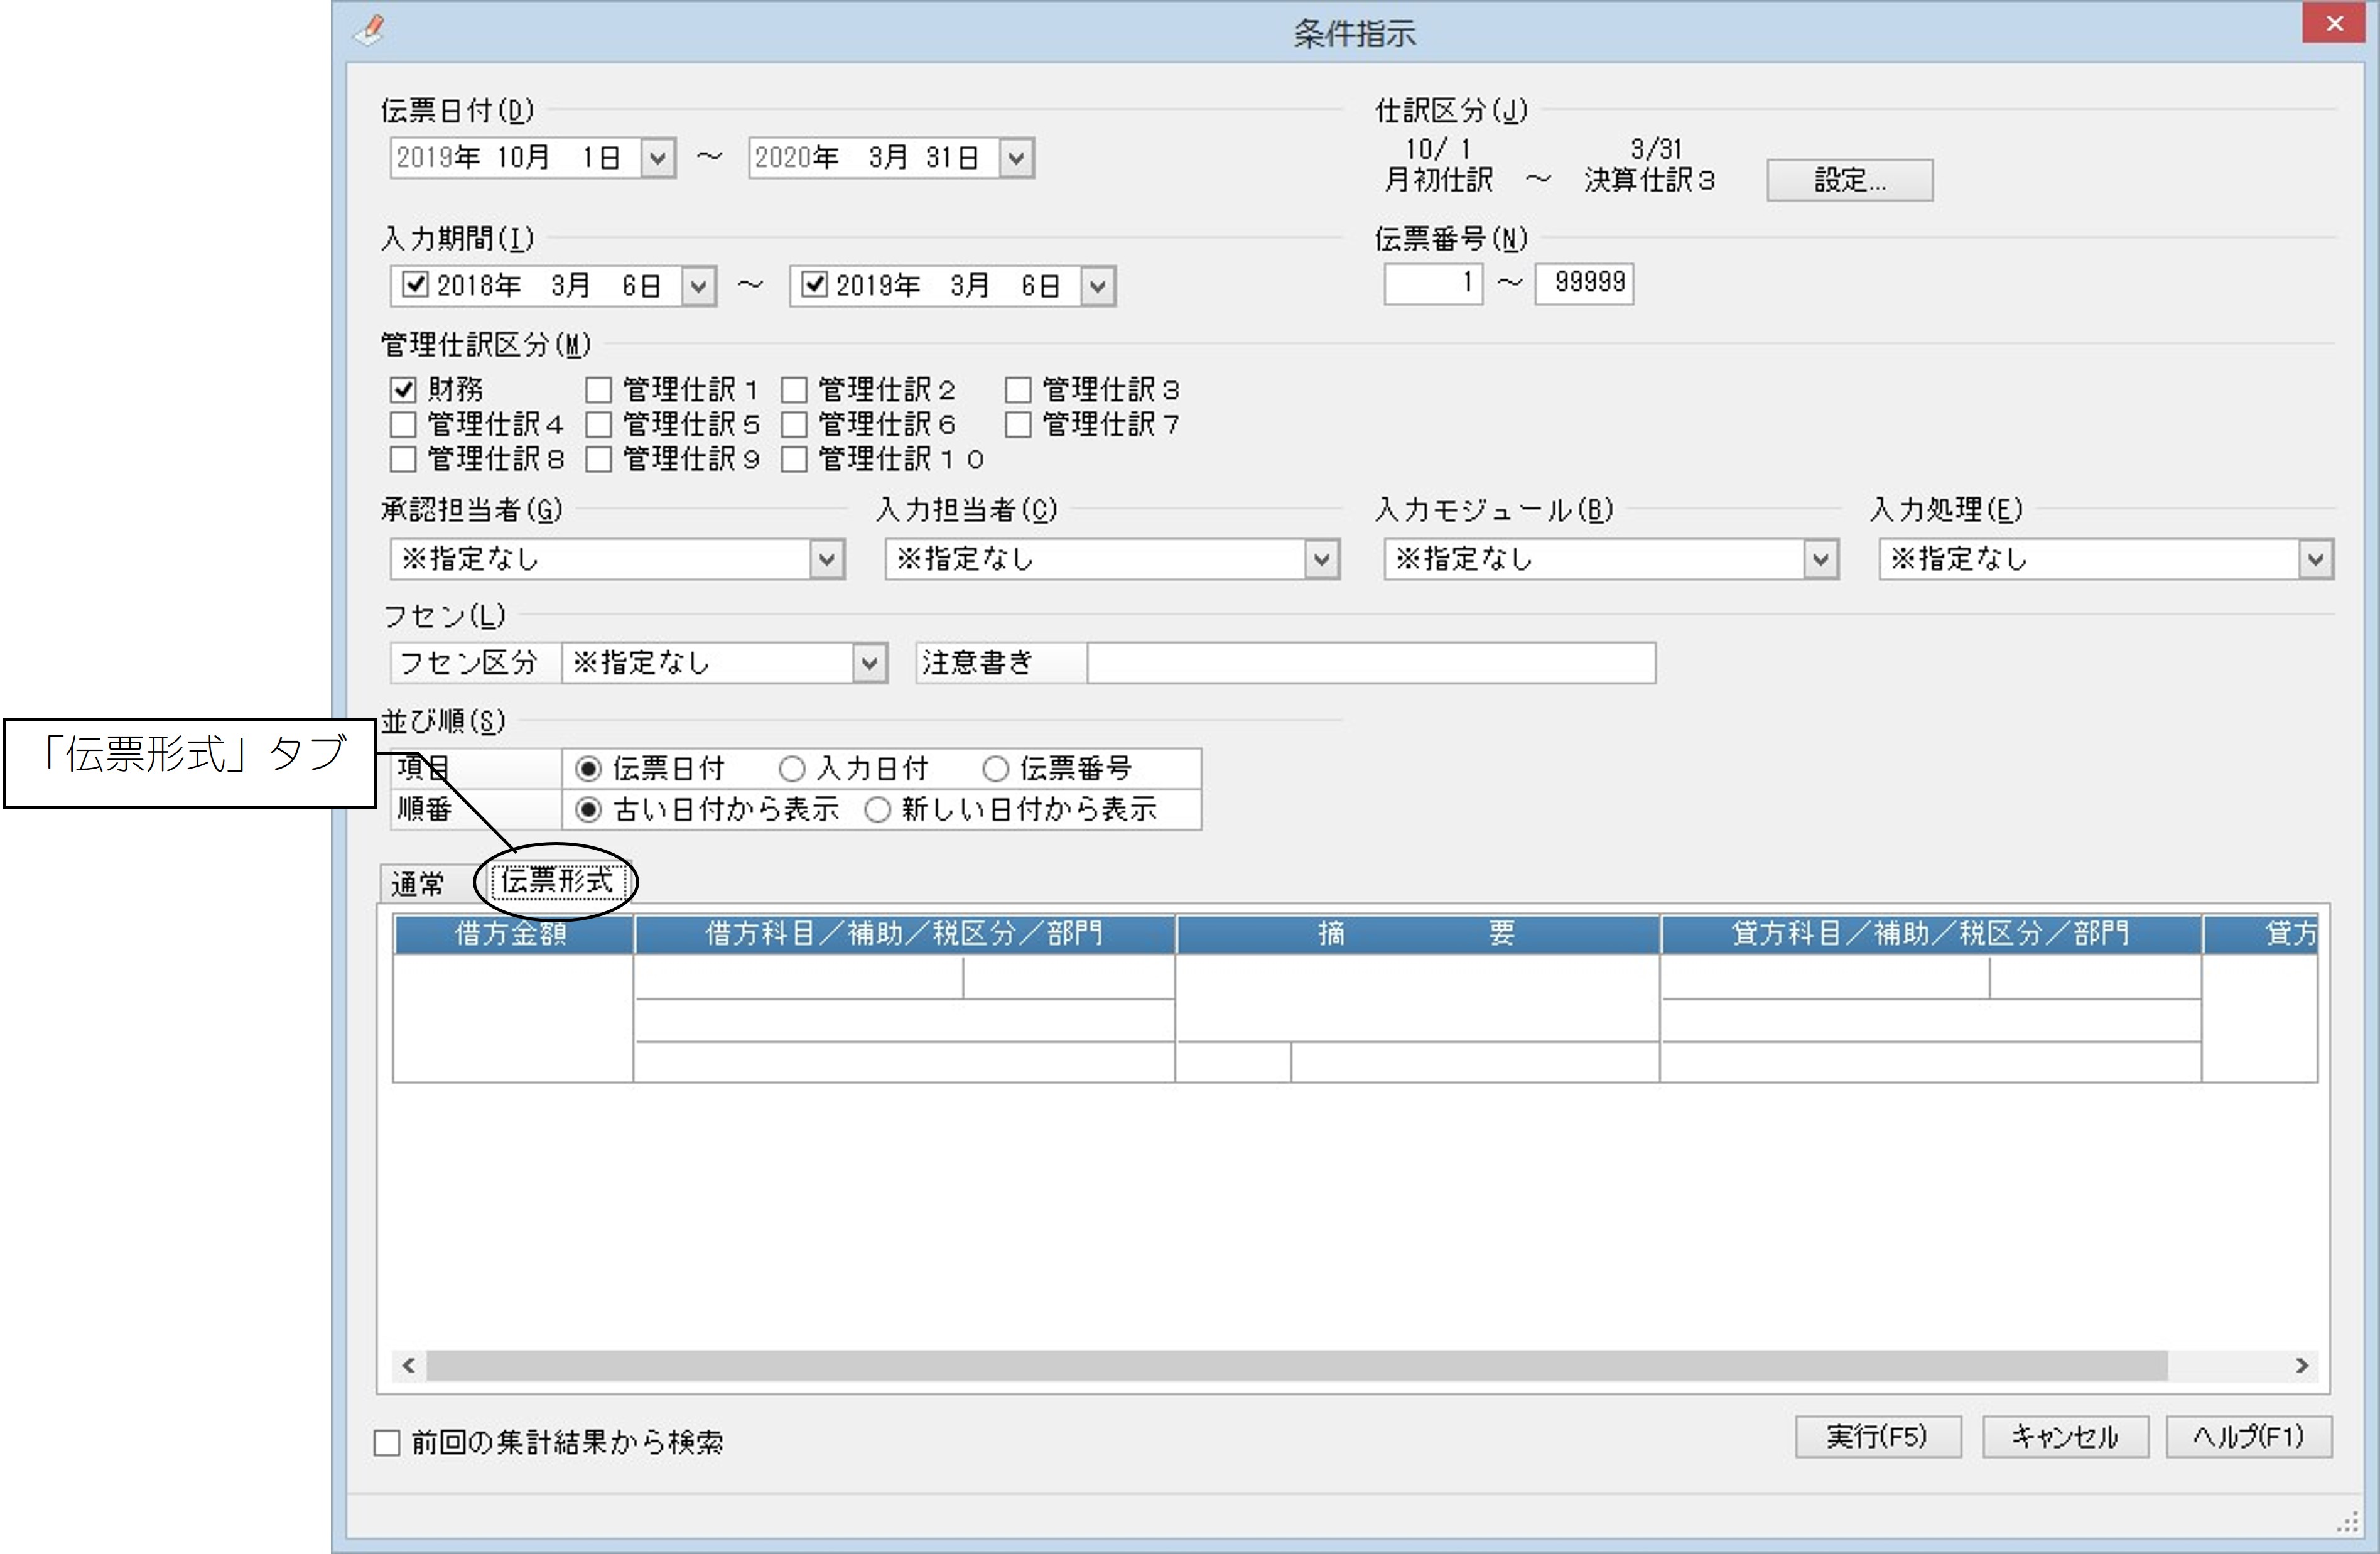Expand the 入力モジュール combo box

pos(1820,559)
